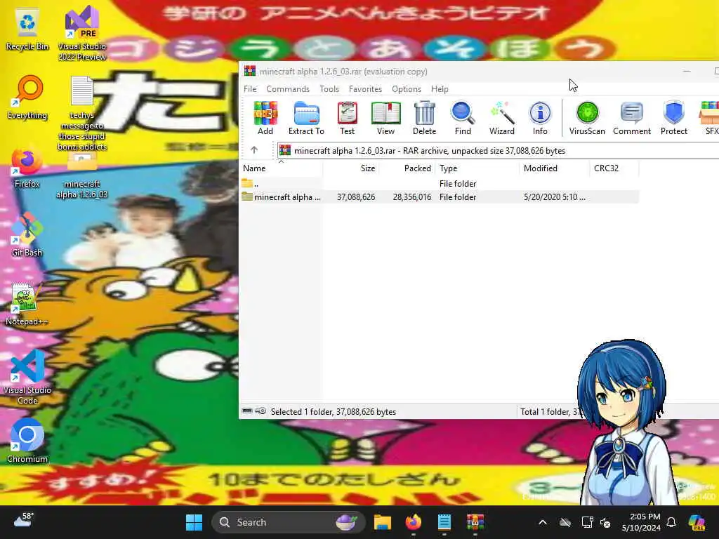The width and height of the screenshot is (719, 539).
Task: Select the Recycle Bin desktop icon
Action: point(27,30)
